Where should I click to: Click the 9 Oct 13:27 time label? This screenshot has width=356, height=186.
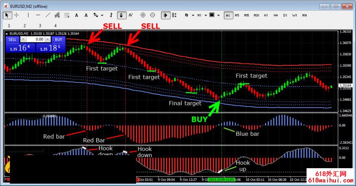(188, 180)
